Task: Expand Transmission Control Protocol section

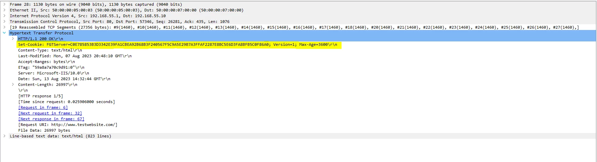Action: pyautogui.click(x=4, y=22)
